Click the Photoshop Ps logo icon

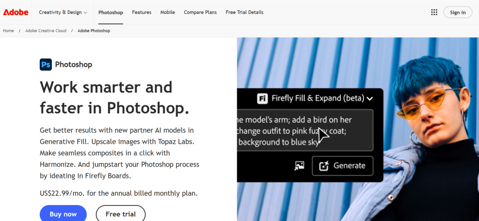click(x=46, y=65)
